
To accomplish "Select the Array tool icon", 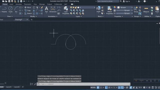I will pos(37,13).
